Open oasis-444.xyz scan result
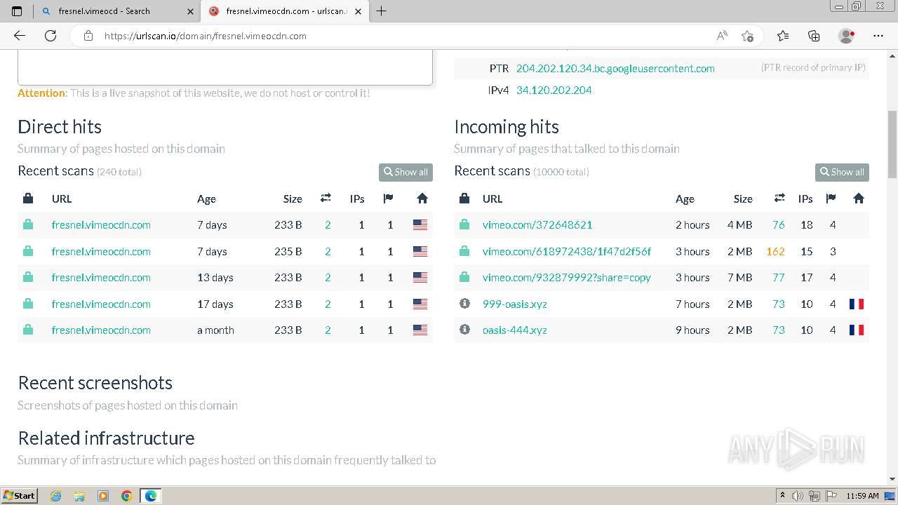The height and width of the screenshot is (505, 898). click(x=515, y=330)
